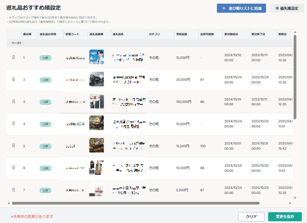The width and height of the screenshot is (307, 223).
Task: Open 優先順設定 settings
Action: tap(287, 8)
